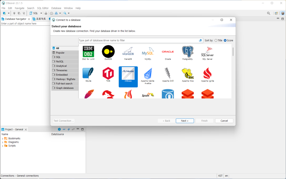Open the Database menu

(56, 8)
